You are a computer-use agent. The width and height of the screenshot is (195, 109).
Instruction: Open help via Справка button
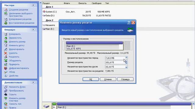[x=125, y=79]
